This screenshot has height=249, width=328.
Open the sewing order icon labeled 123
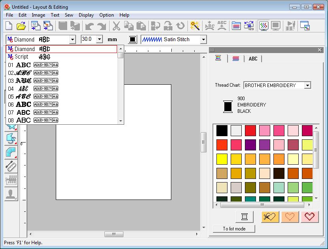pos(249,26)
